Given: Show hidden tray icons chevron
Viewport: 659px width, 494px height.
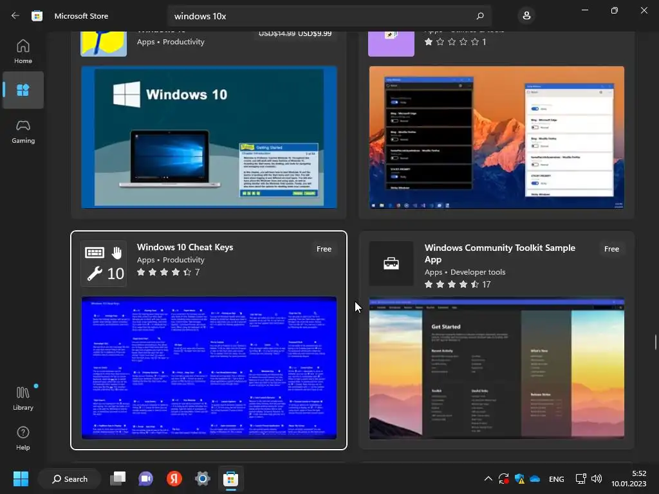Looking at the screenshot, I should [x=488, y=479].
